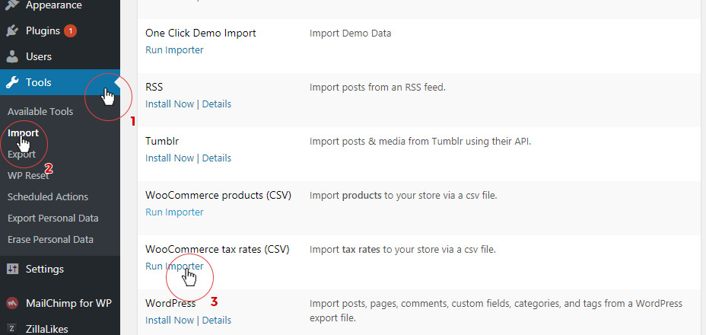Click the Settings sliders icon
706x335 pixels.
click(12, 269)
